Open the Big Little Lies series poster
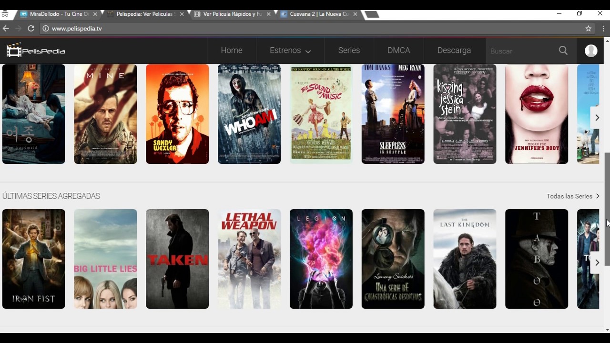610x343 pixels. tap(105, 259)
